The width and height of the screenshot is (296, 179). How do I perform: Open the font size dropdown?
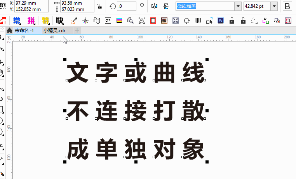274,6
